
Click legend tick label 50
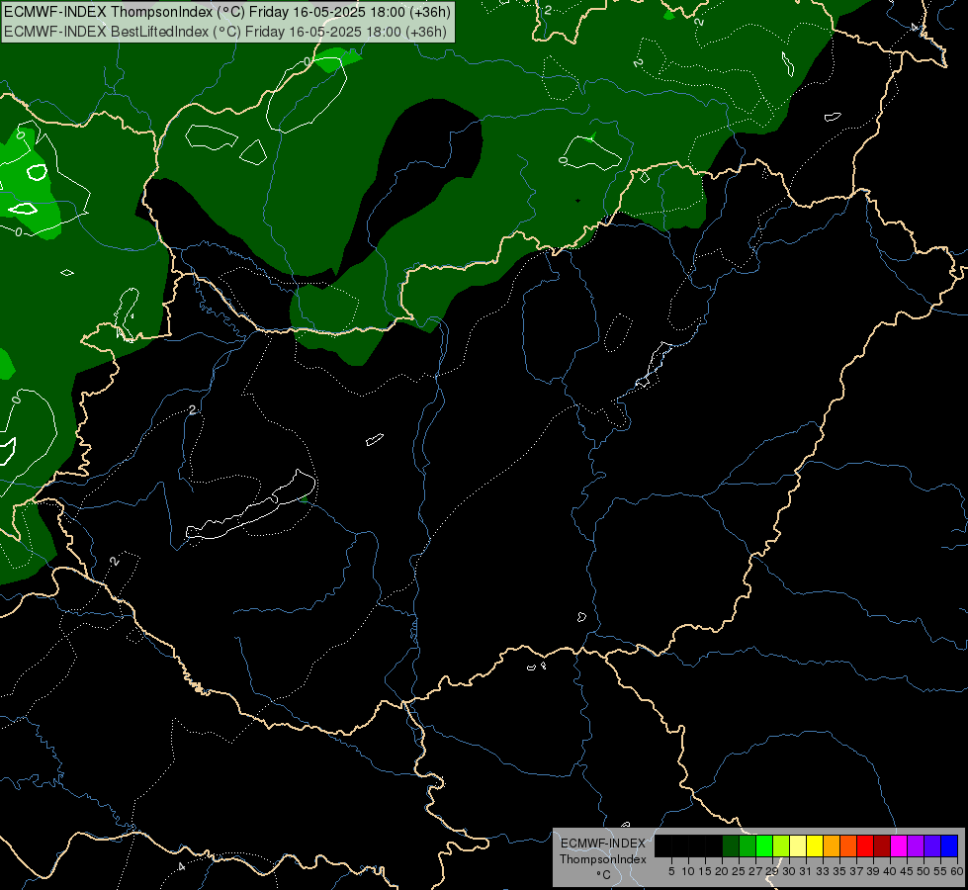924,871
